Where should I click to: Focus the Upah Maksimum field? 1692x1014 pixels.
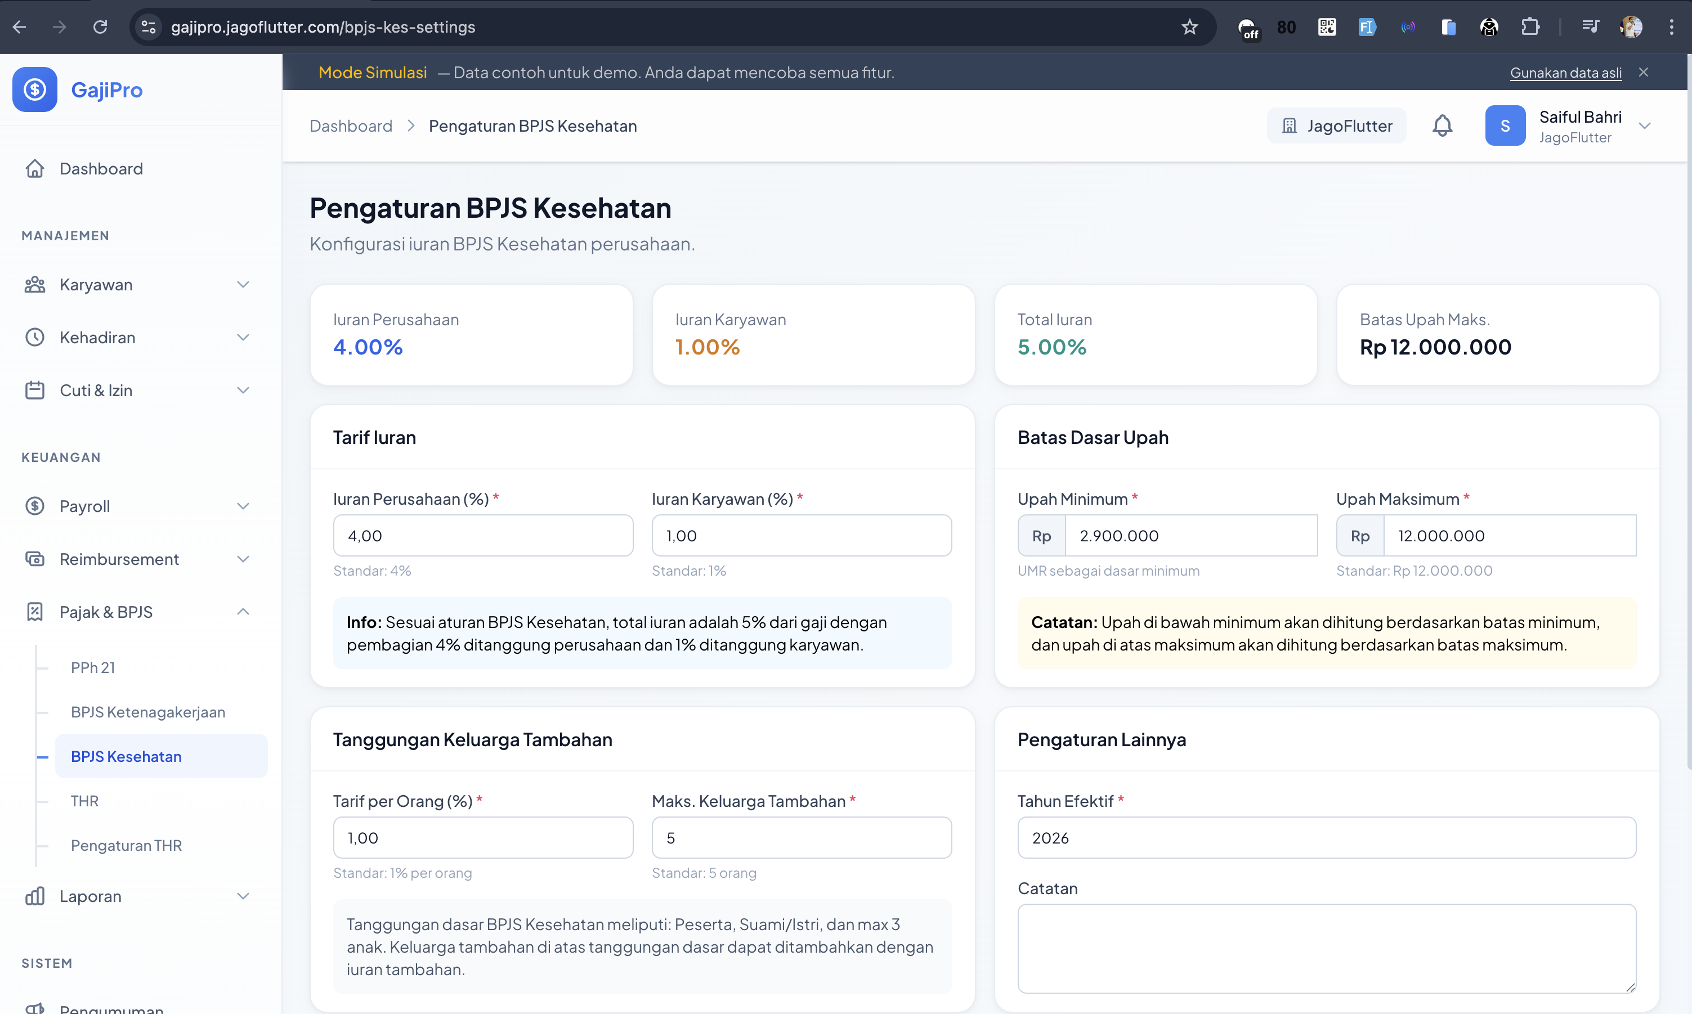tap(1510, 535)
